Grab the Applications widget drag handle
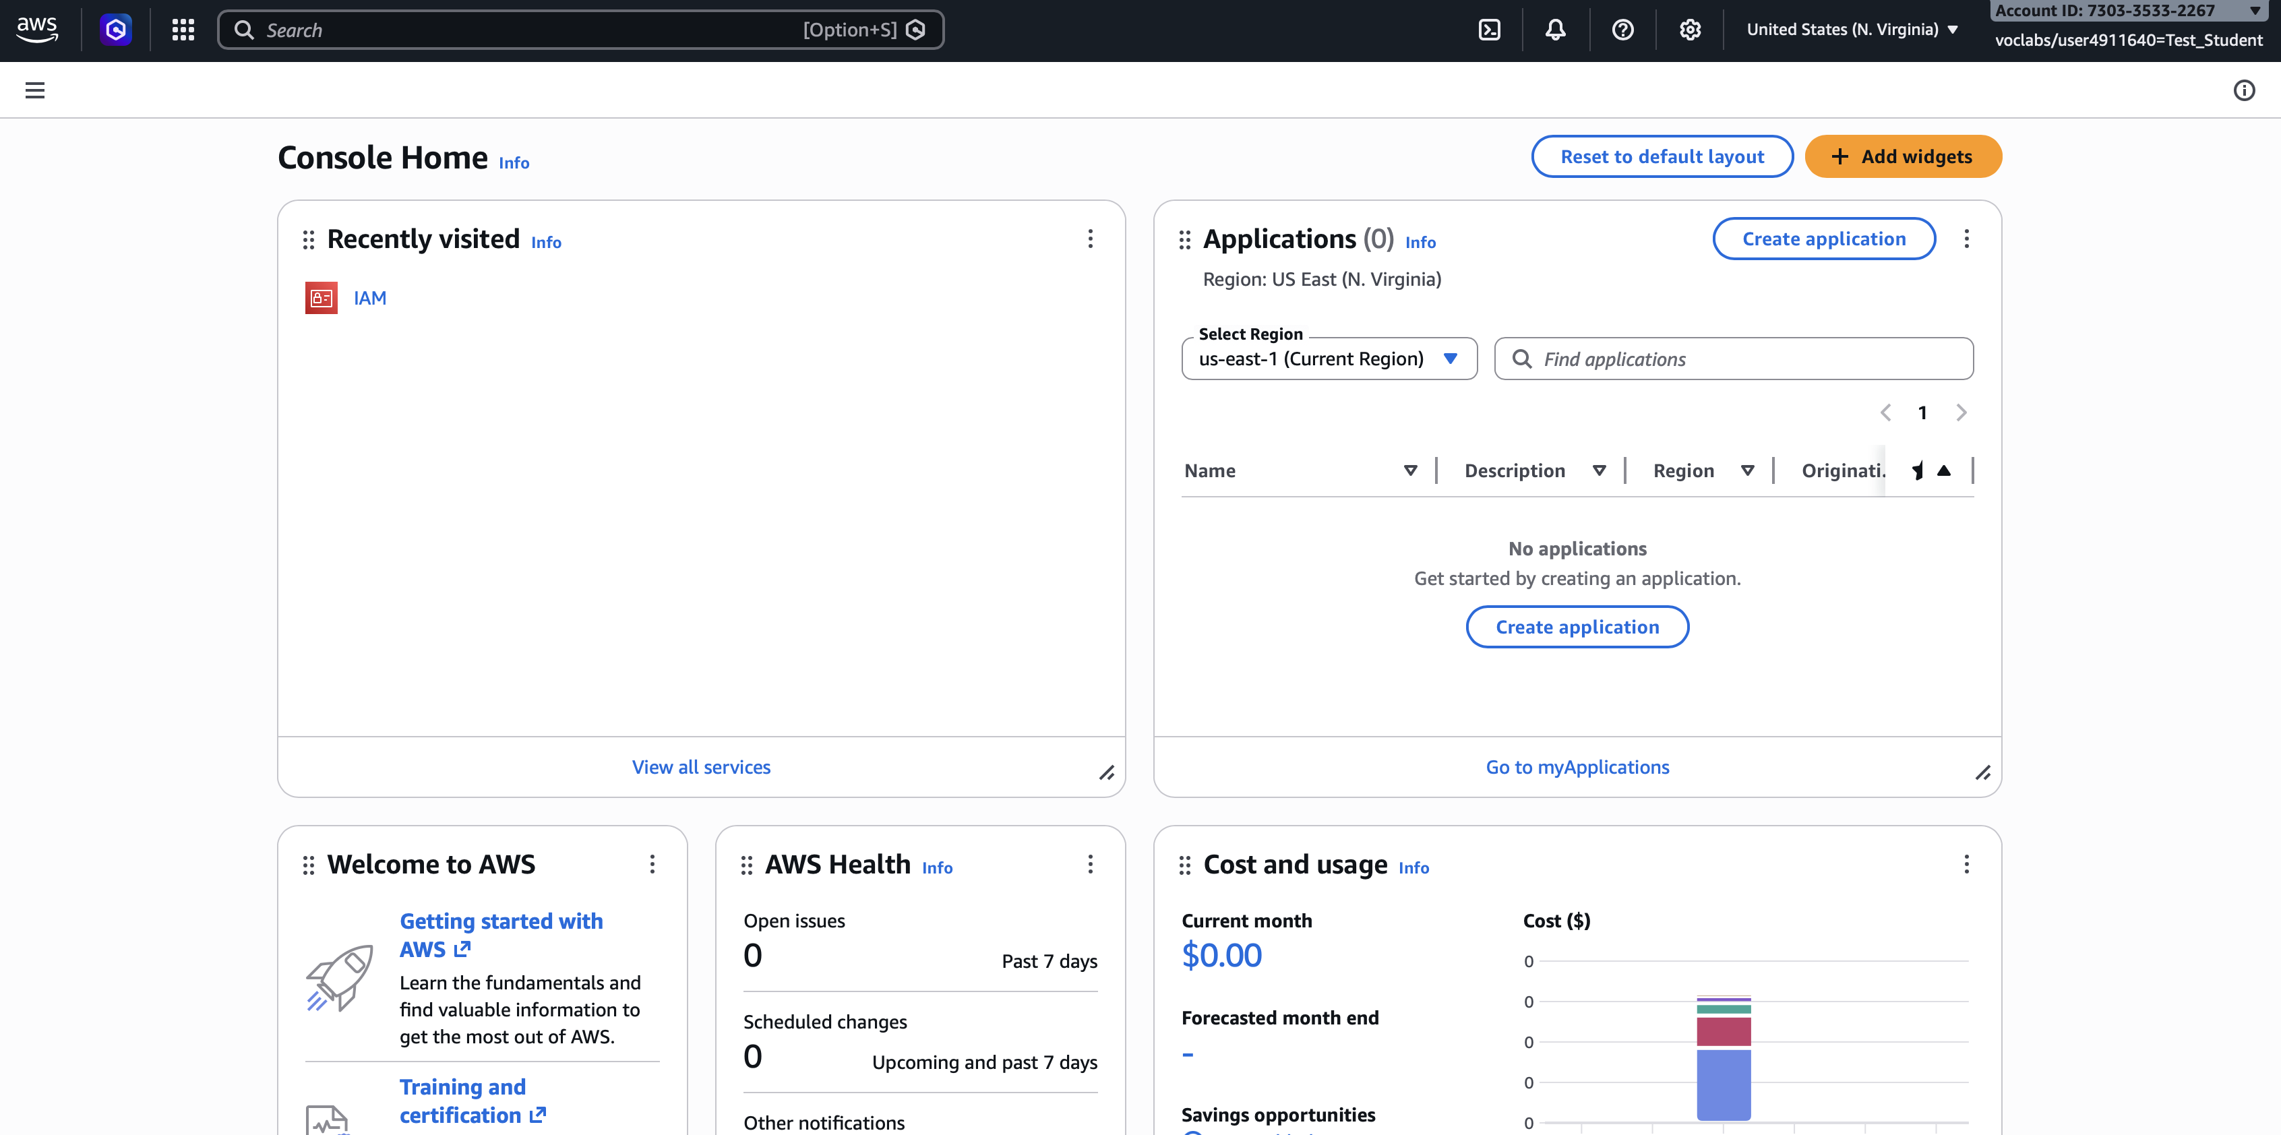 1185,240
